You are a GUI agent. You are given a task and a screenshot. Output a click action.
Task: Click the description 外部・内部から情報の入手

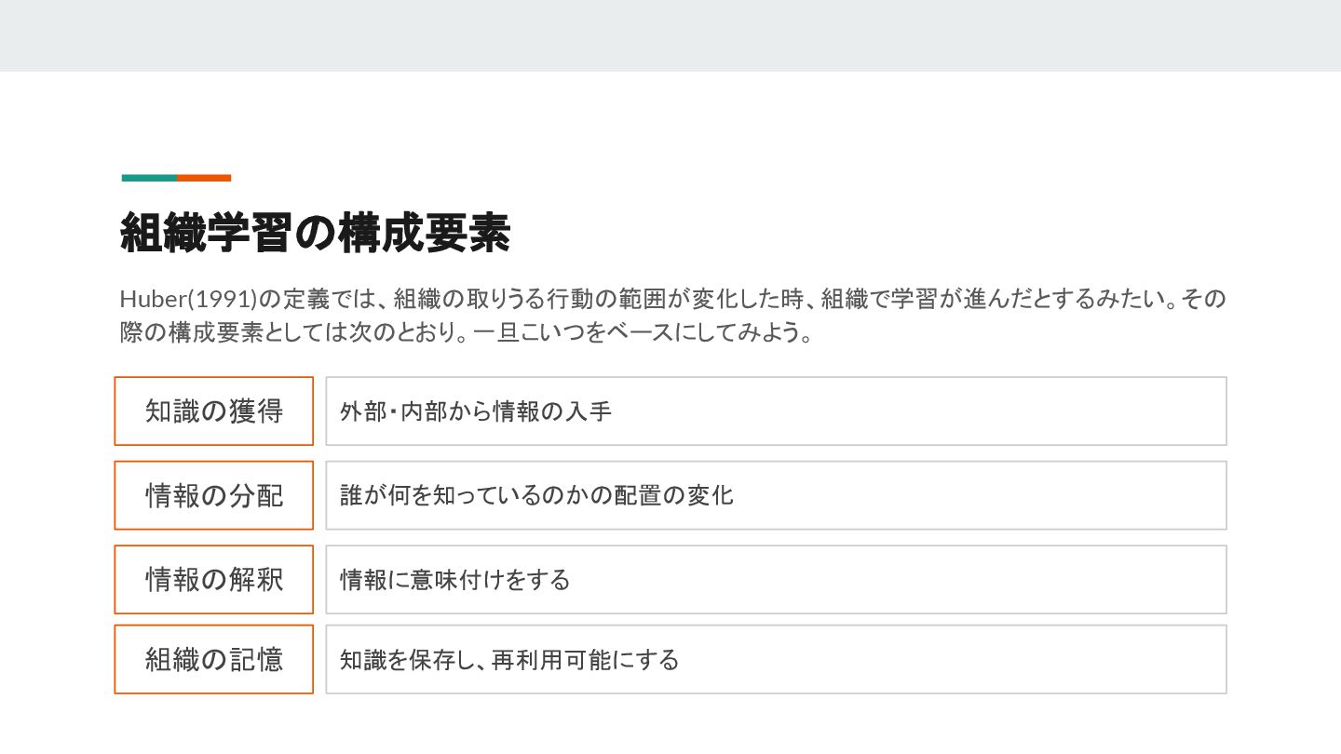point(475,411)
